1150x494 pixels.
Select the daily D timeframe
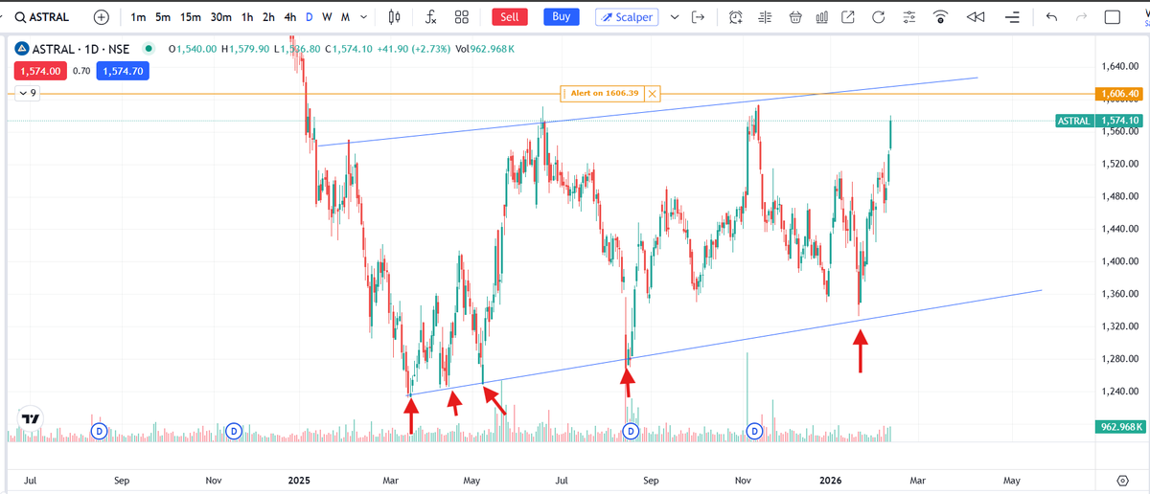tap(309, 17)
